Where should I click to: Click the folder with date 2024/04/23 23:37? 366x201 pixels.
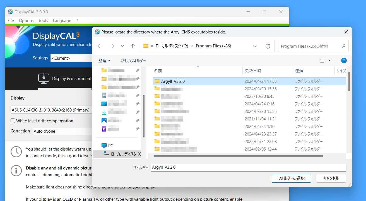click(x=249, y=134)
